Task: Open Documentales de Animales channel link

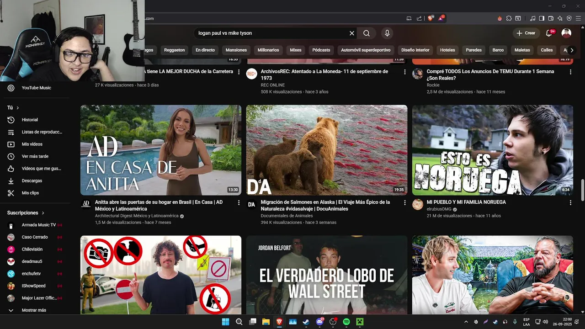Action: tap(287, 216)
